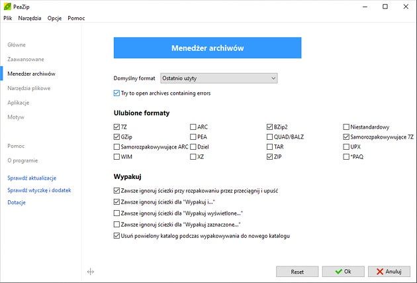
Task: Open the Motyw section
Action: pos(16,117)
